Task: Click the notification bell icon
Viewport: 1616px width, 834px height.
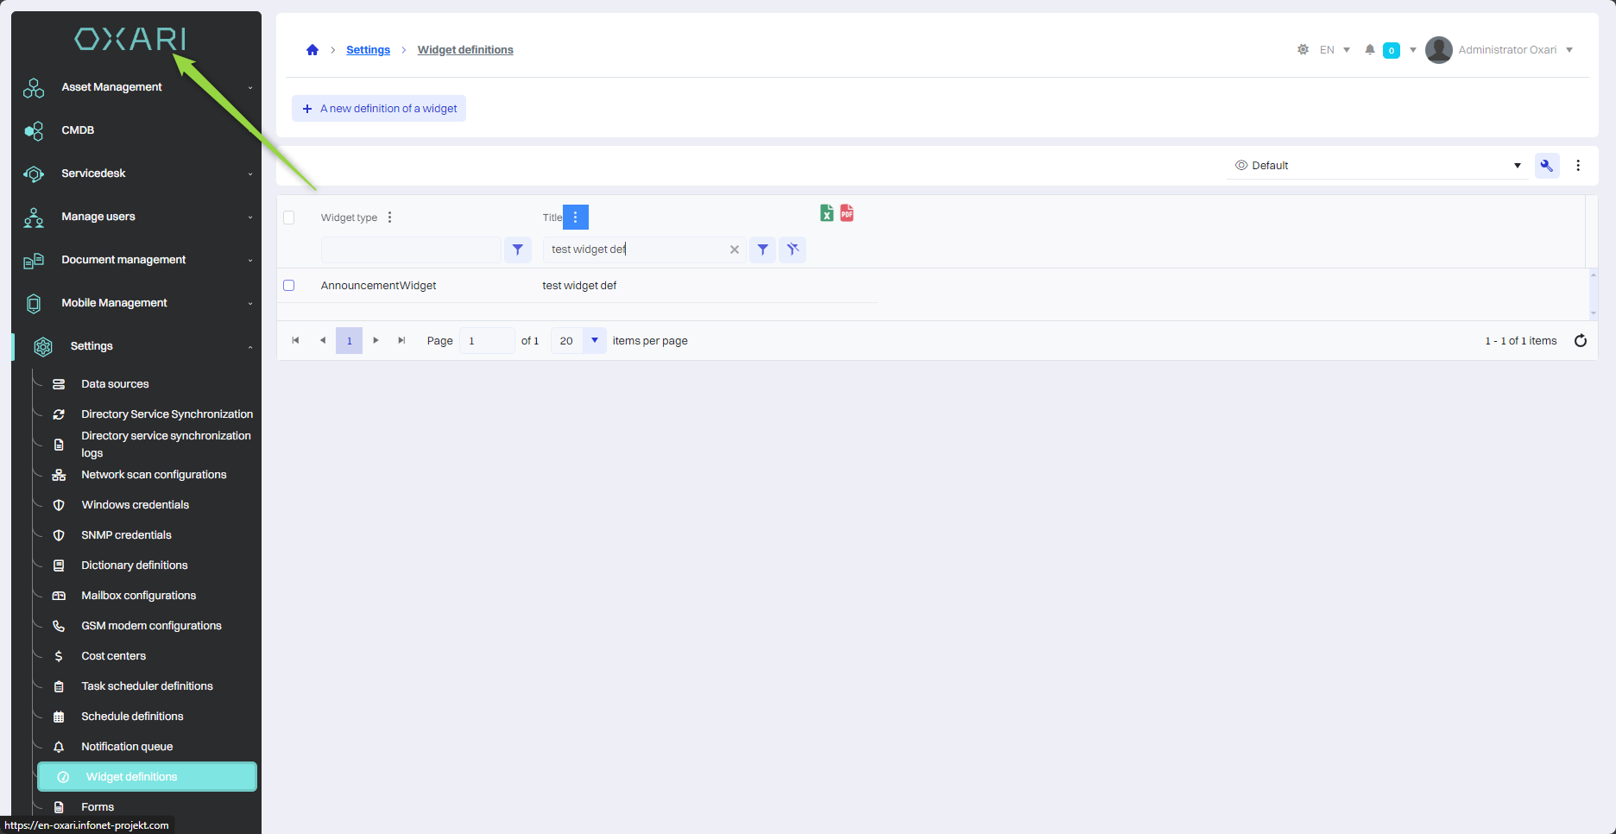Action: tap(1369, 50)
